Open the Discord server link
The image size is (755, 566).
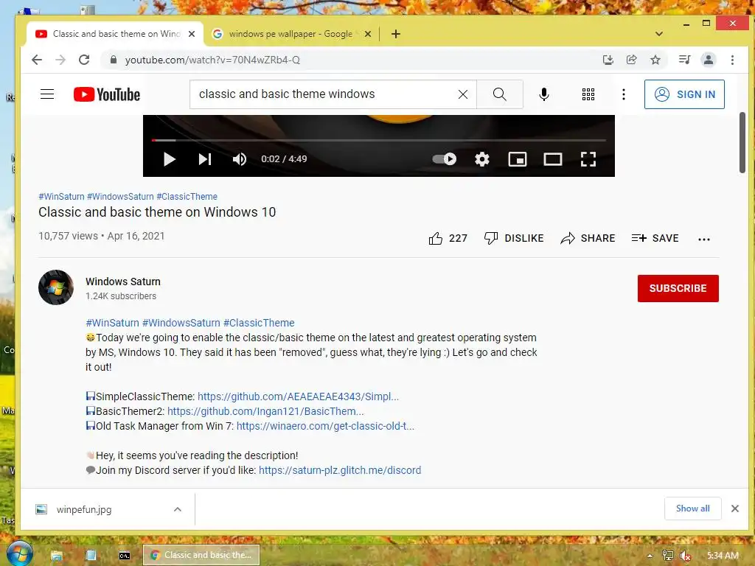[x=340, y=470]
